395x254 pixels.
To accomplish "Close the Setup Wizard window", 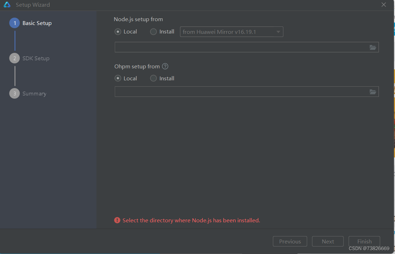I will [384, 5].
